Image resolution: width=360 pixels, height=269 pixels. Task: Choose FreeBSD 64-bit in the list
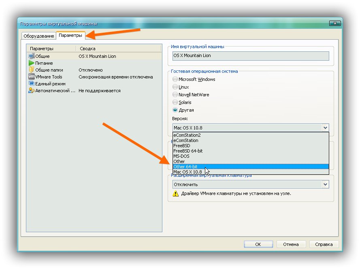[x=188, y=151]
